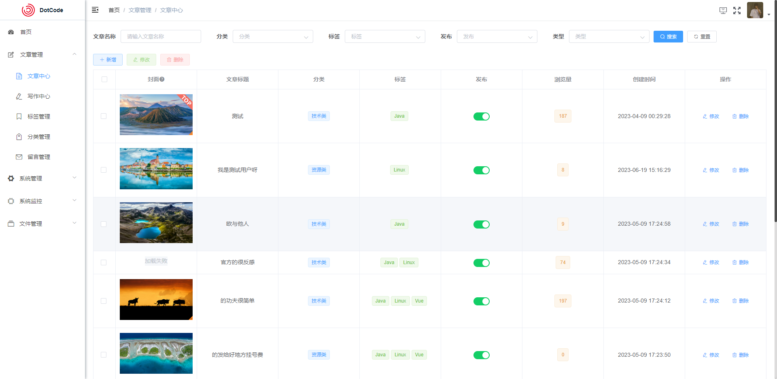
Task: Click the blue 搜索 button
Action: (668, 36)
